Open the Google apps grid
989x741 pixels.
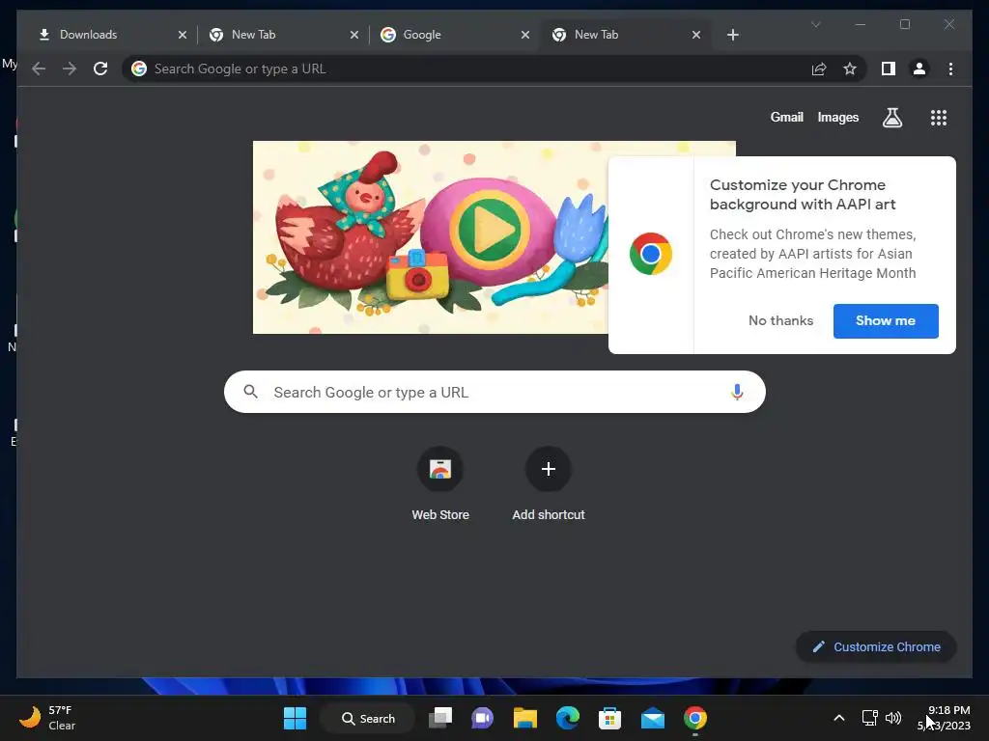coord(939,117)
